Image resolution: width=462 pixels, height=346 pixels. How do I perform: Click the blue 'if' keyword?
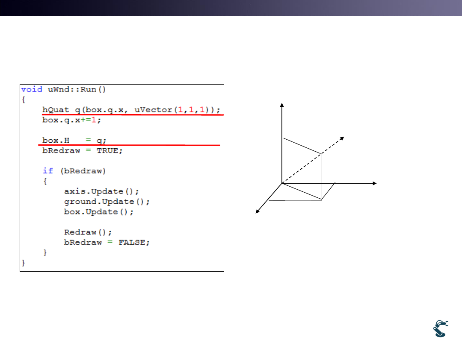tap(47, 171)
